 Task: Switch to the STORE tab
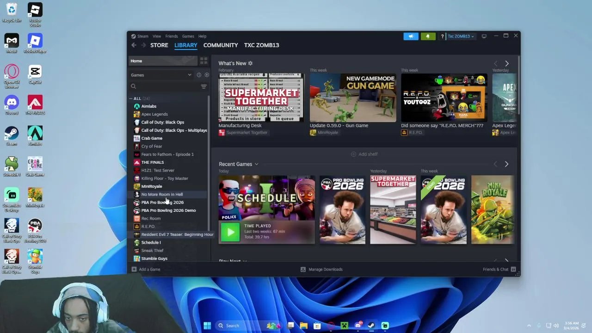click(159, 45)
